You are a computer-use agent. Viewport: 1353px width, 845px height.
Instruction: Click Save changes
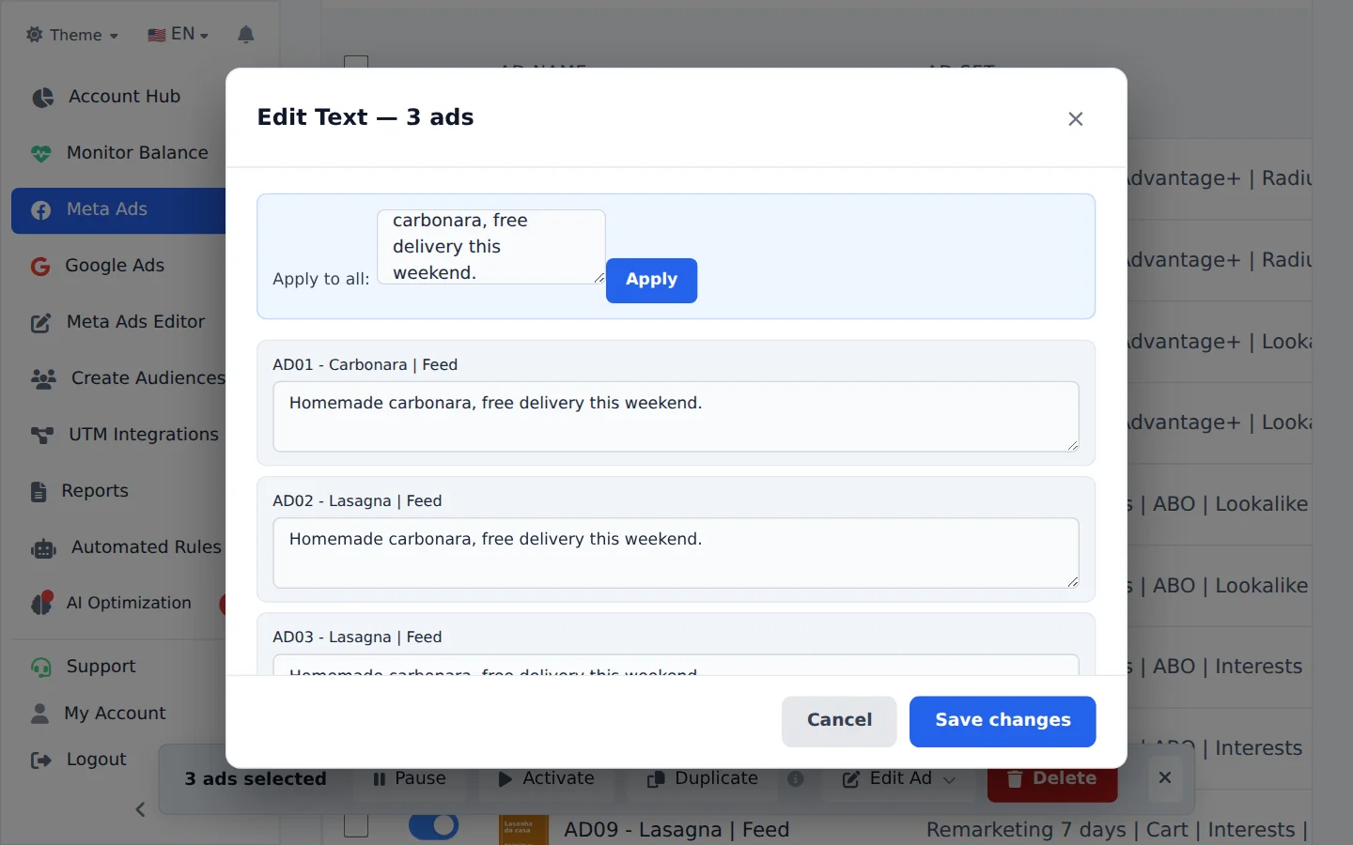pos(1003,721)
